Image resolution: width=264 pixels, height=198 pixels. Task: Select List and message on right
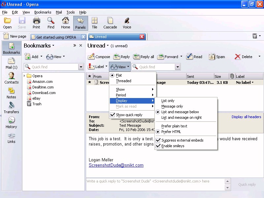coord(181,117)
